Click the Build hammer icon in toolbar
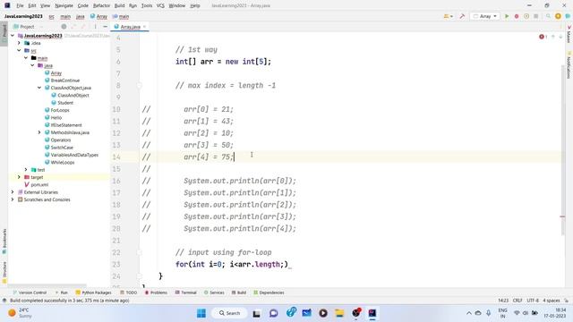Image resolution: width=573 pixels, height=322 pixels. point(462,16)
